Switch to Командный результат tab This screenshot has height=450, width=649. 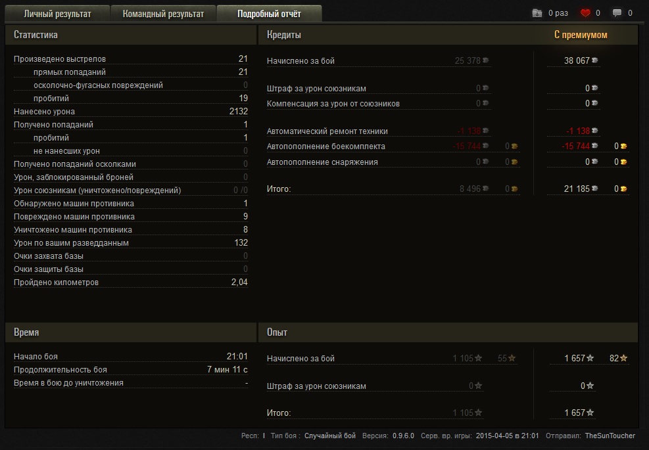163,14
